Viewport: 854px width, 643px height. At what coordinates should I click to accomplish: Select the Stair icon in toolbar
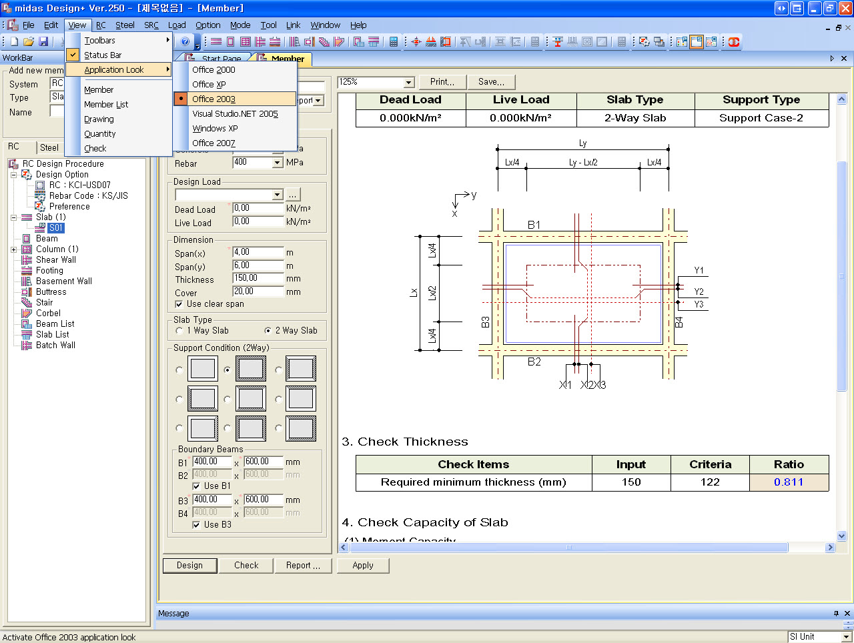tap(324, 41)
